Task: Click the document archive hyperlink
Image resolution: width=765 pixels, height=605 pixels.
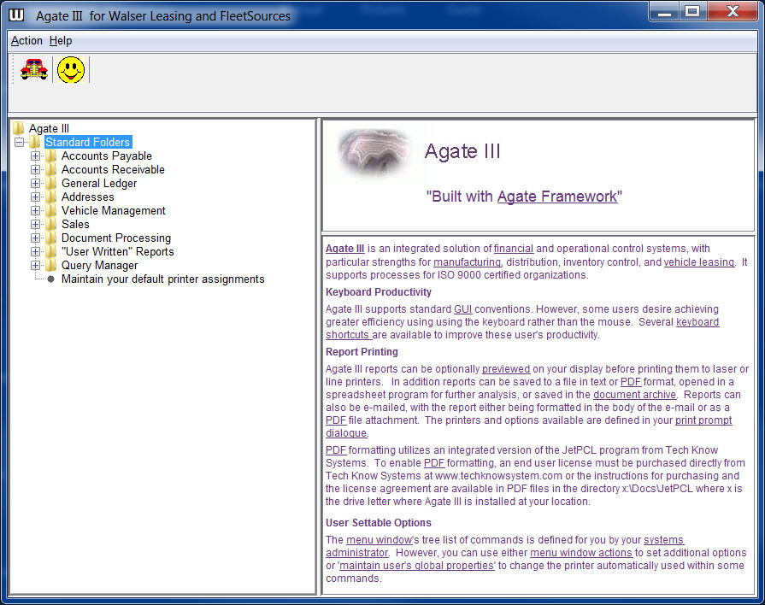Action: [x=634, y=395]
